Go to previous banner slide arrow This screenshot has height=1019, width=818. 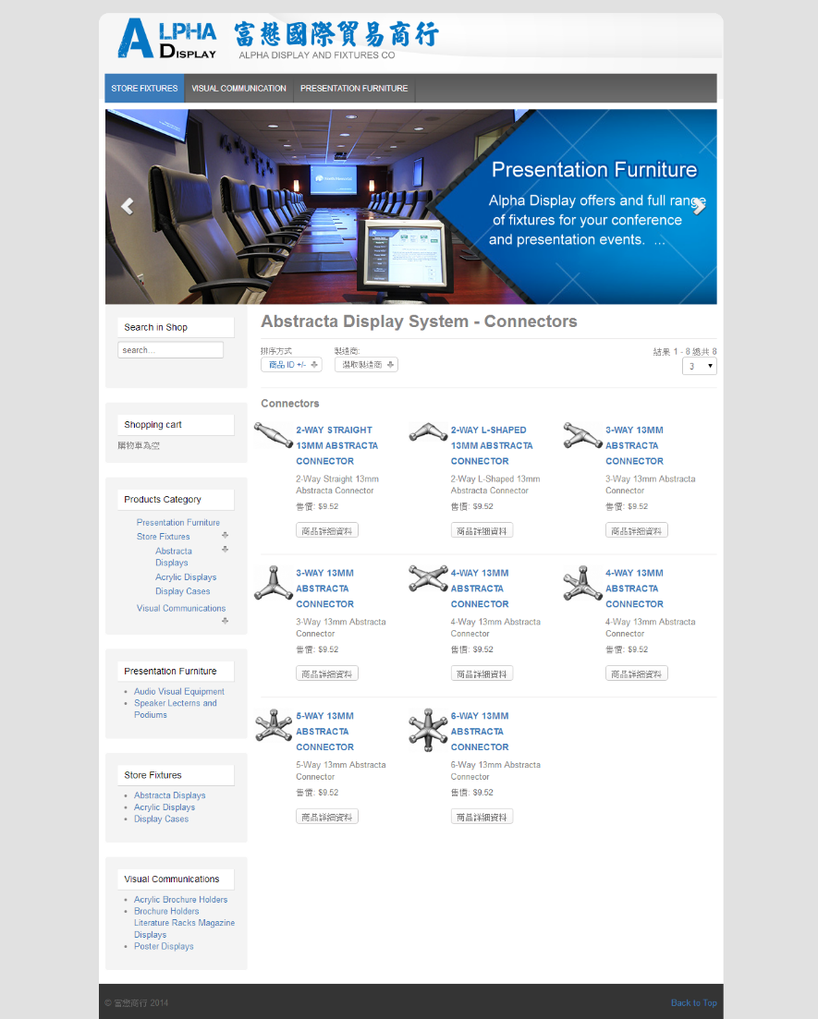click(x=128, y=207)
